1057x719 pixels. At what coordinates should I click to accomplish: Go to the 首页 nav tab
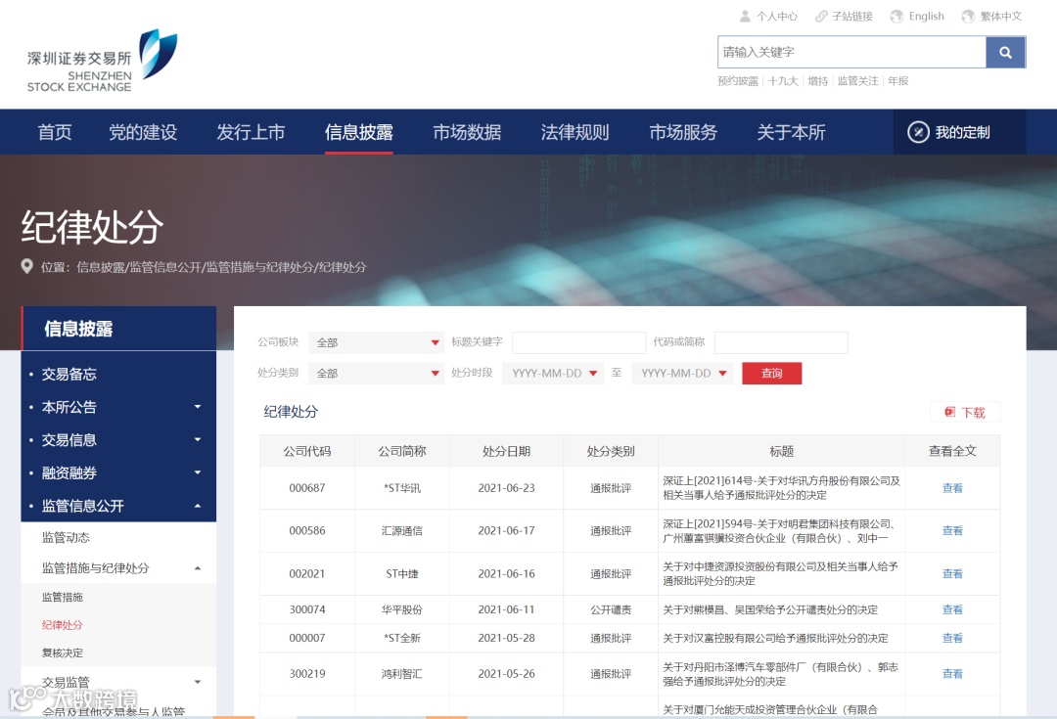55,132
